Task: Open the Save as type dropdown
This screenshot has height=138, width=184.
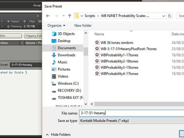Action: (x=131, y=121)
